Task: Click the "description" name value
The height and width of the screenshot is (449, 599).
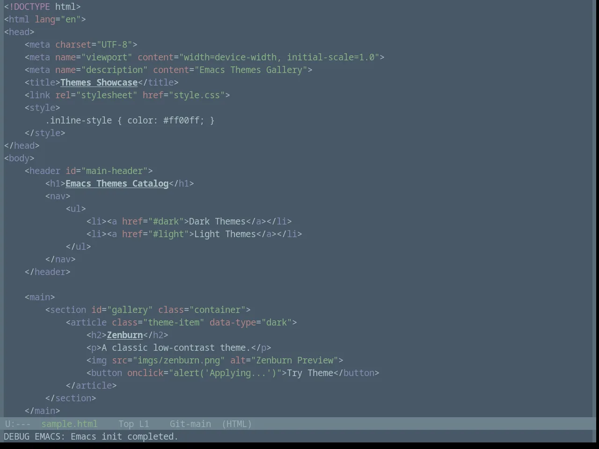Action: 114,70
